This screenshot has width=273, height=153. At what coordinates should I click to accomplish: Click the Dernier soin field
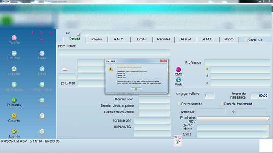pyautogui.click(x=154, y=99)
